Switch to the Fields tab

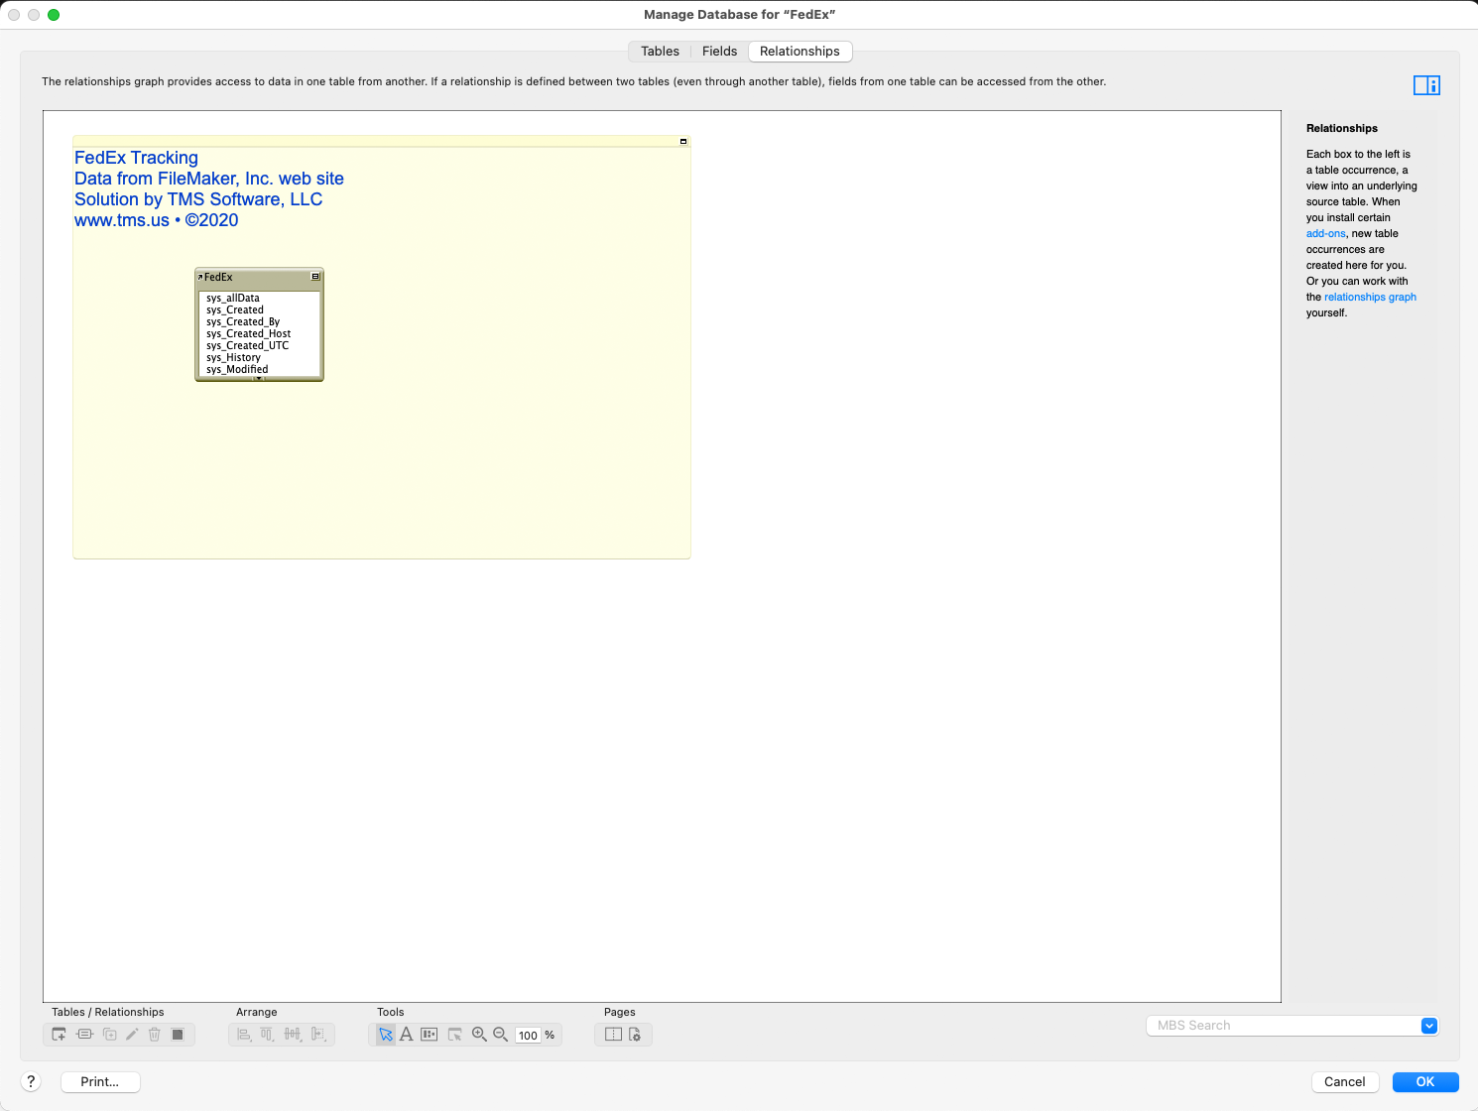(x=719, y=52)
